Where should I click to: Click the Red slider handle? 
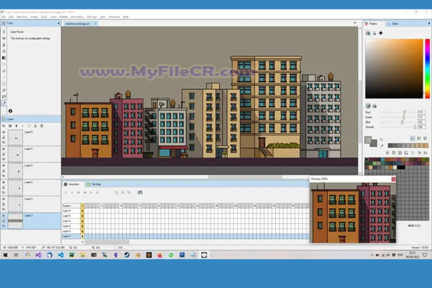(x=404, y=112)
